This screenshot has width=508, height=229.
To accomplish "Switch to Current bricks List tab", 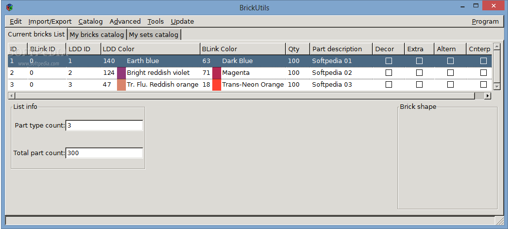I will pos(37,34).
